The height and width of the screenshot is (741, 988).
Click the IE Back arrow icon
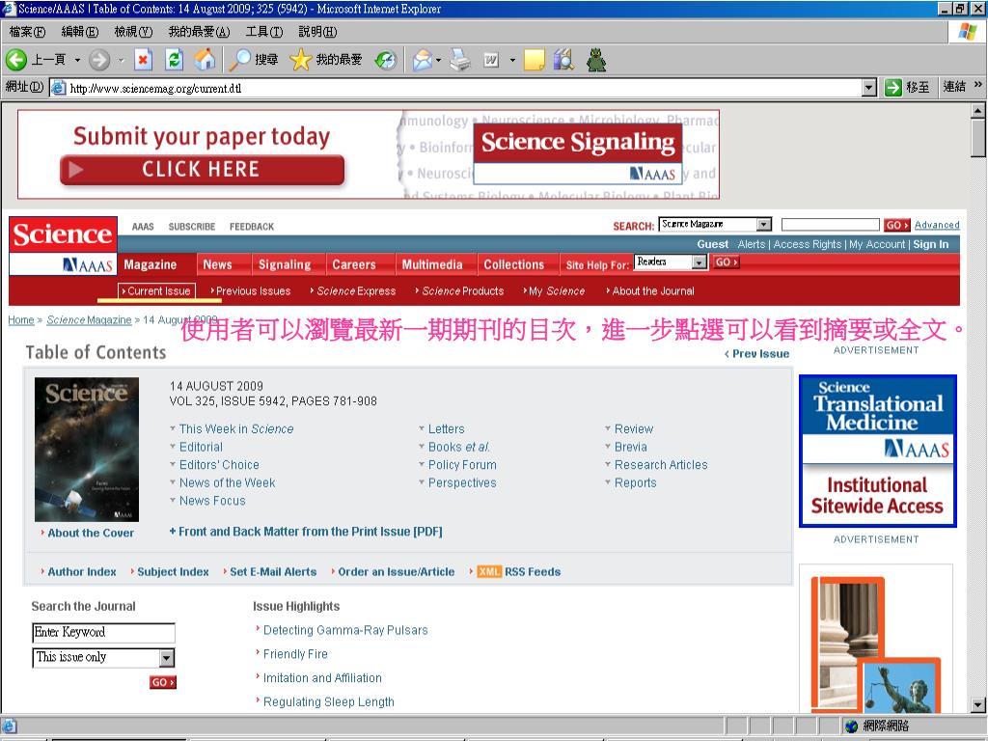[x=16, y=61]
